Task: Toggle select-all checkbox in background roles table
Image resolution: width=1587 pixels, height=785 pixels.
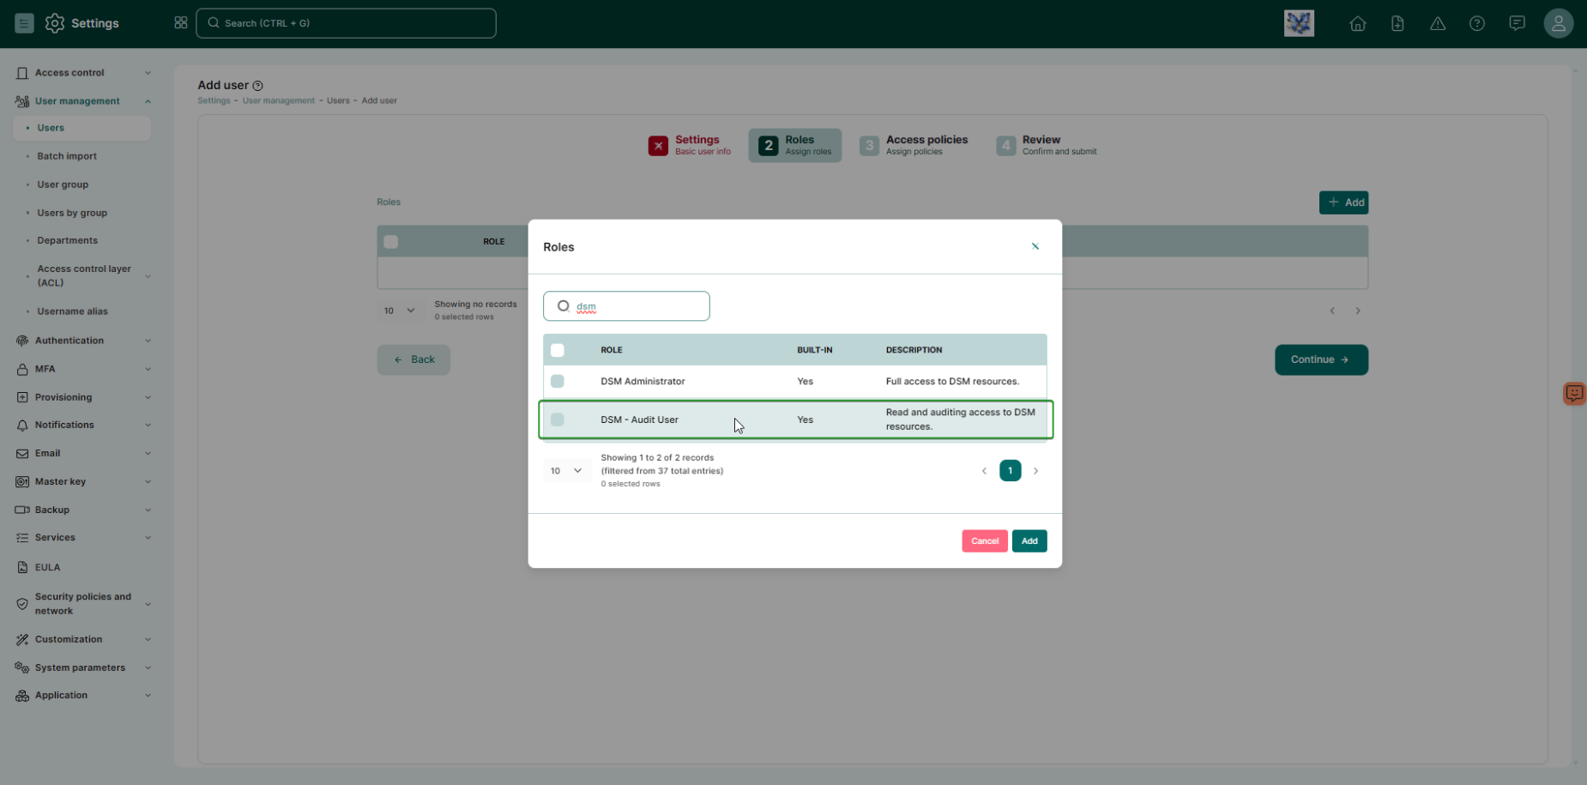Action: click(391, 242)
